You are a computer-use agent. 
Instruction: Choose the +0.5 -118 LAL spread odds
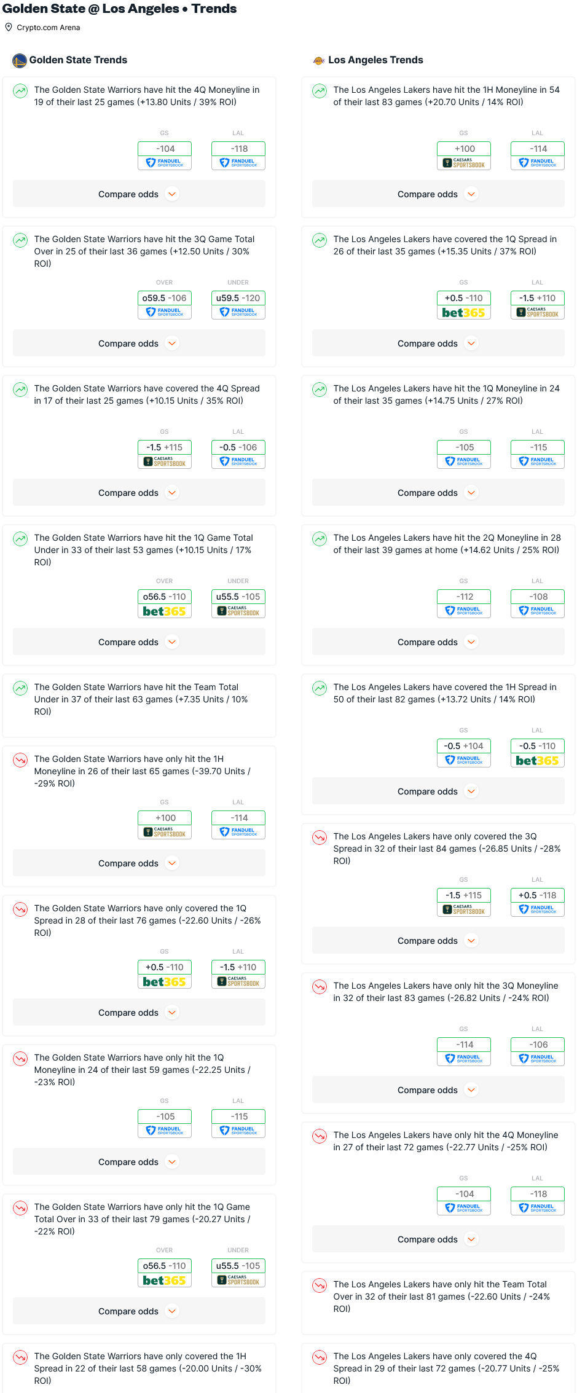coord(537,895)
